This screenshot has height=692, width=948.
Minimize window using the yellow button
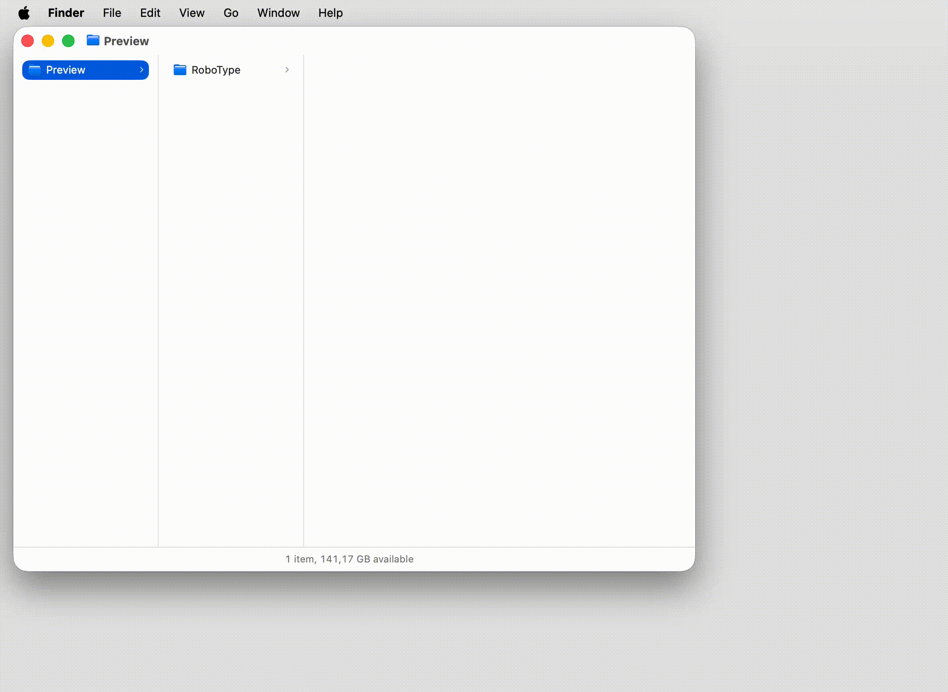click(x=48, y=41)
